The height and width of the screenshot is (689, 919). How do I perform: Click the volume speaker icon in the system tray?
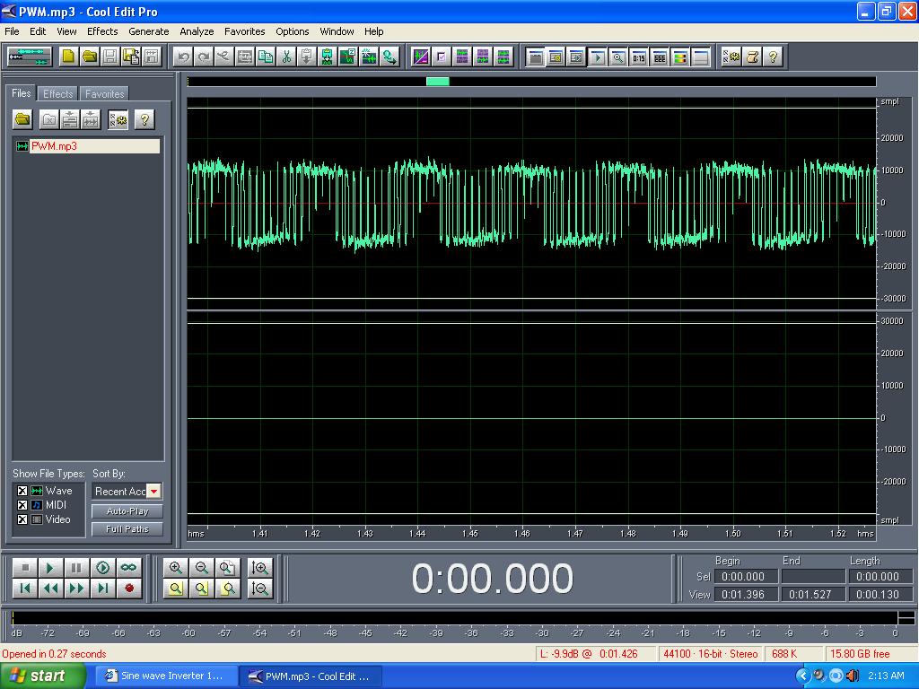[x=853, y=676]
